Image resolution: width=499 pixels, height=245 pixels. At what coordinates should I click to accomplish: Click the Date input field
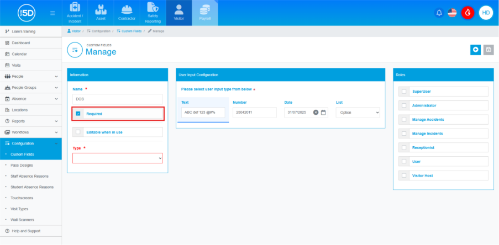point(306,113)
